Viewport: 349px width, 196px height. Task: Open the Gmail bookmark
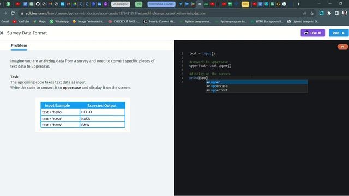[x=5, y=22]
